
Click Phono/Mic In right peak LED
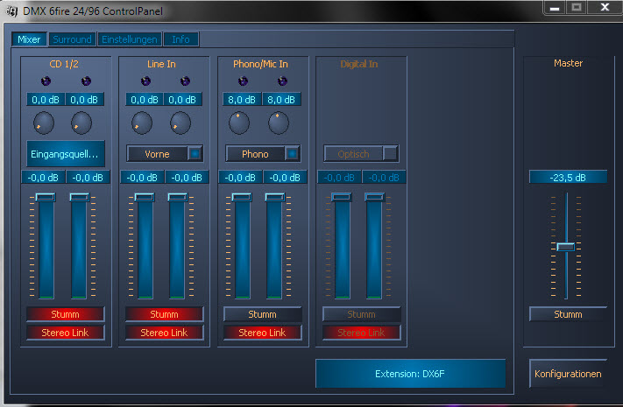click(x=282, y=81)
